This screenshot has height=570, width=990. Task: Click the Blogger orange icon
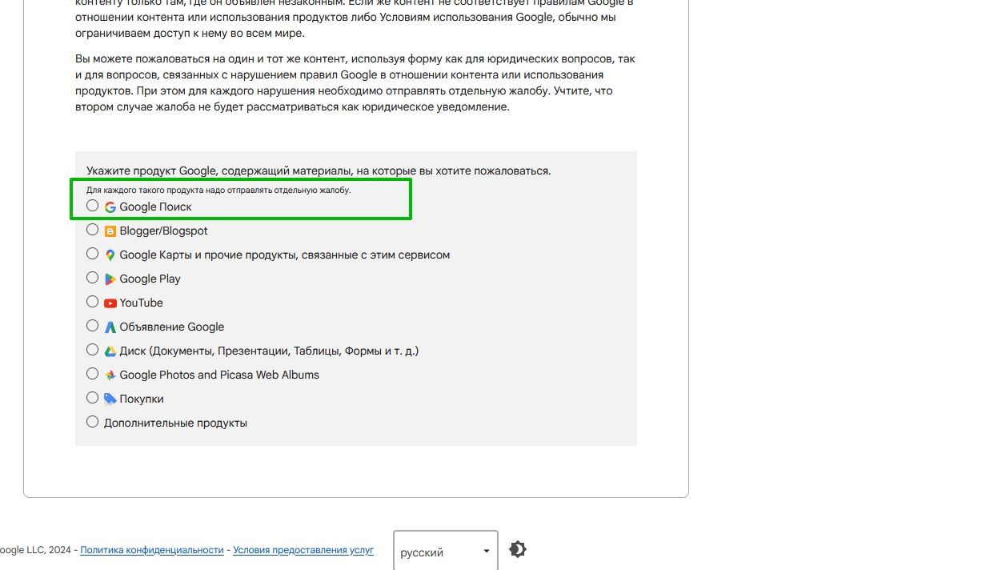pos(110,231)
